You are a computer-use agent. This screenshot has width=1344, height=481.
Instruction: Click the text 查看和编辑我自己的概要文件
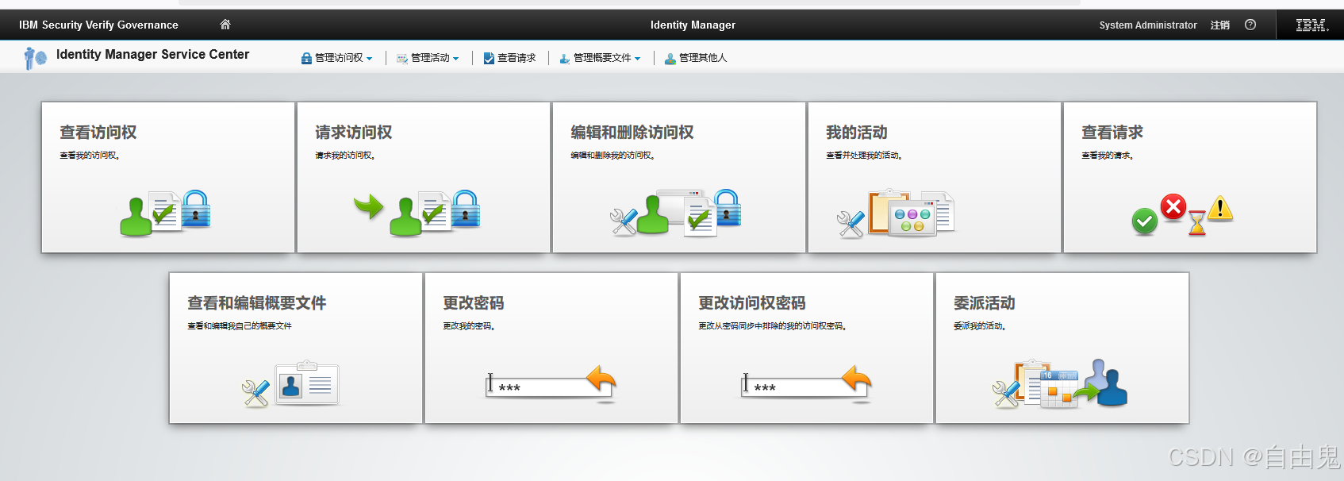tap(240, 326)
